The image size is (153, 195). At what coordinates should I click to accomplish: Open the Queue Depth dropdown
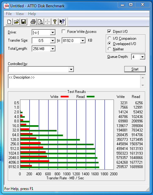click(x=142, y=57)
